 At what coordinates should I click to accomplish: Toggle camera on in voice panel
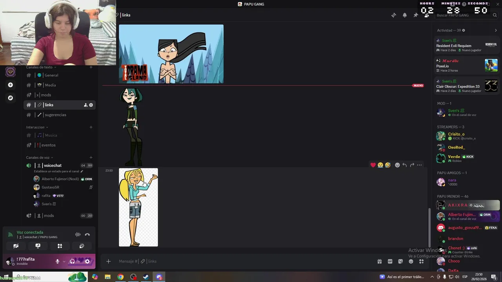[16, 246]
